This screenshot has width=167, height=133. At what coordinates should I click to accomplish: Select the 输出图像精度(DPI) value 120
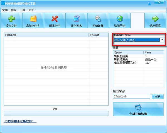pos(148,63)
